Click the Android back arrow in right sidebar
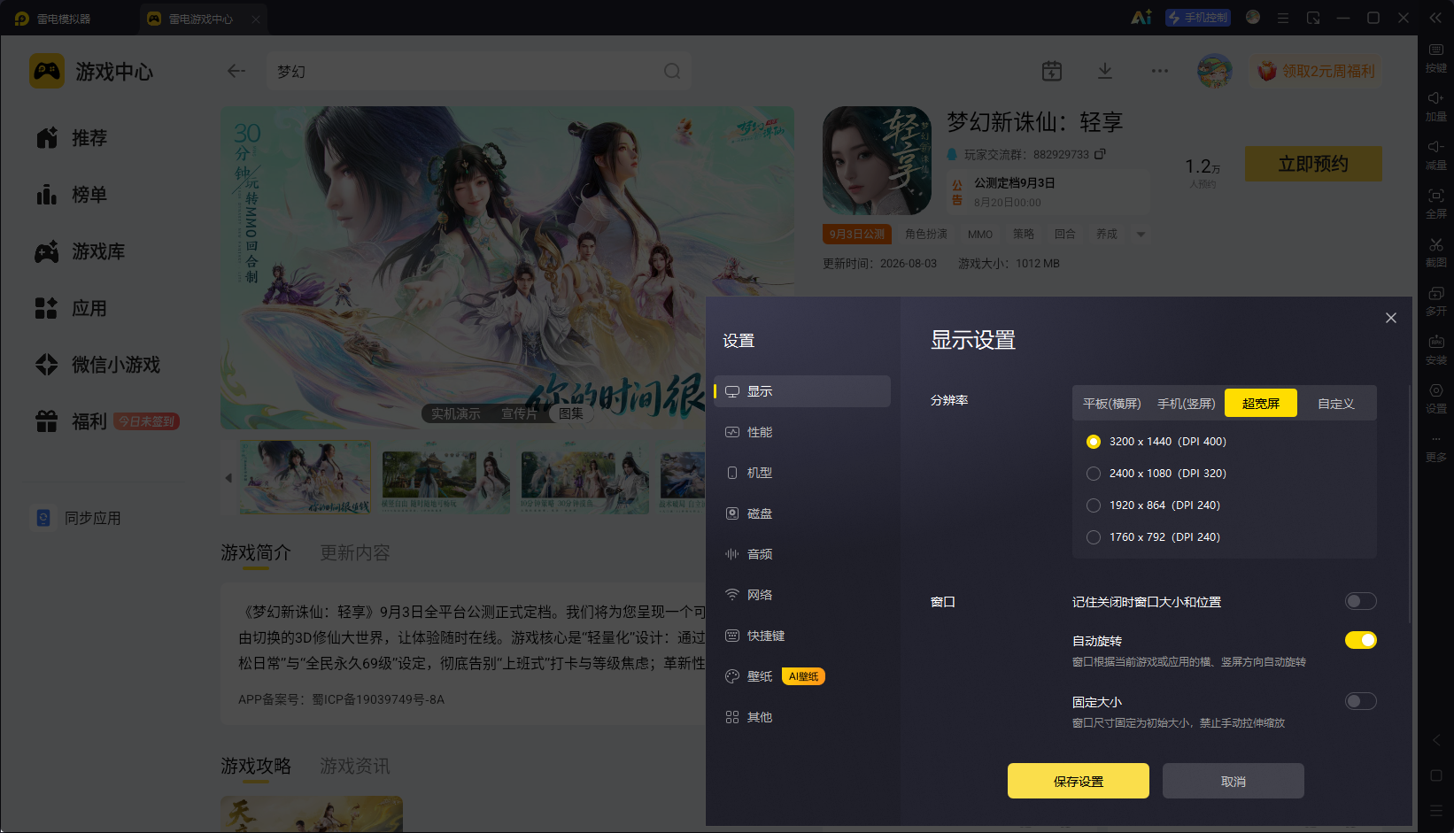The width and height of the screenshot is (1454, 833). 1436,740
